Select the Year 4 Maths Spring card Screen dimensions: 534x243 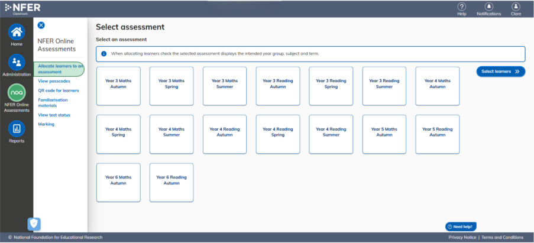[118, 134]
